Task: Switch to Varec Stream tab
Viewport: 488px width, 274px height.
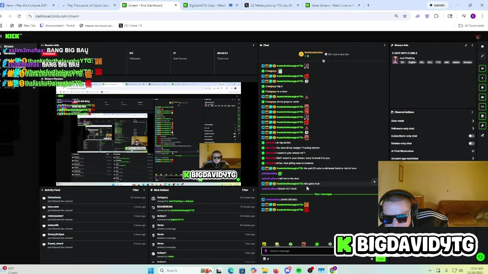Action: point(332,5)
